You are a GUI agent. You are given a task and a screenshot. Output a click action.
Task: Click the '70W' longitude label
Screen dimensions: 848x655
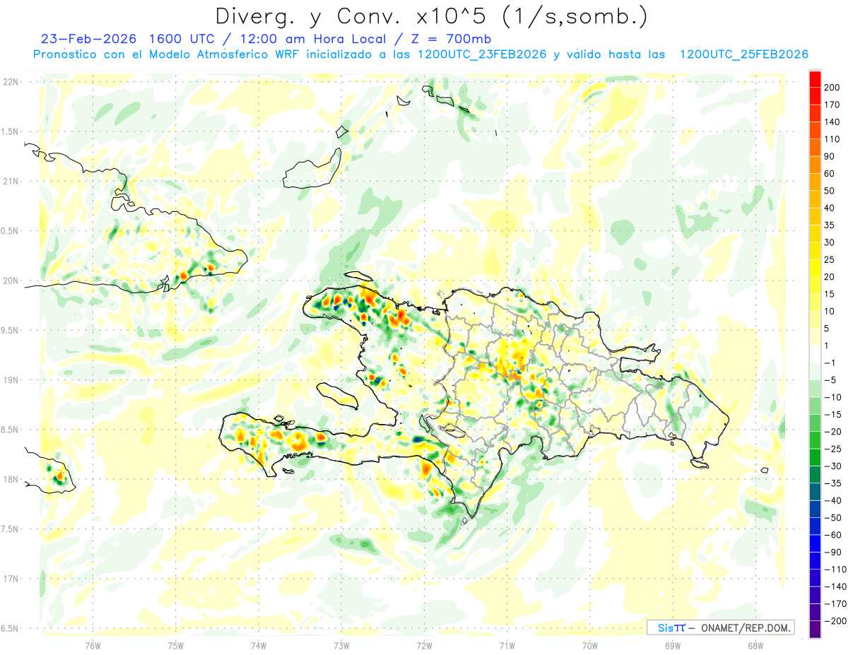coord(590,645)
